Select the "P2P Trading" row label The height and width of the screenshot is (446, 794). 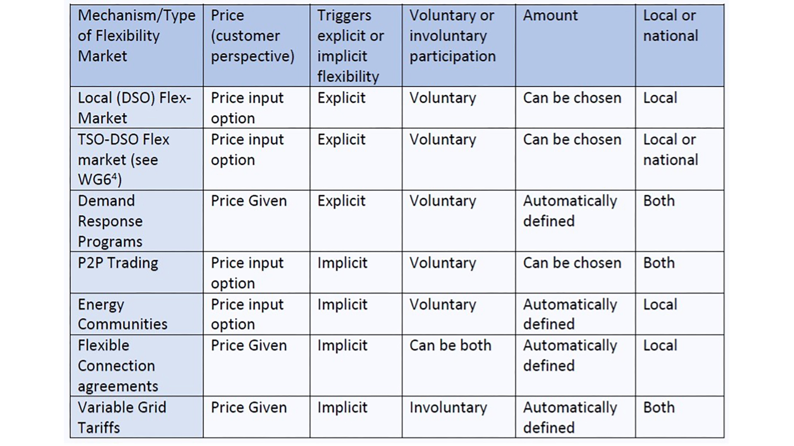point(118,263)
